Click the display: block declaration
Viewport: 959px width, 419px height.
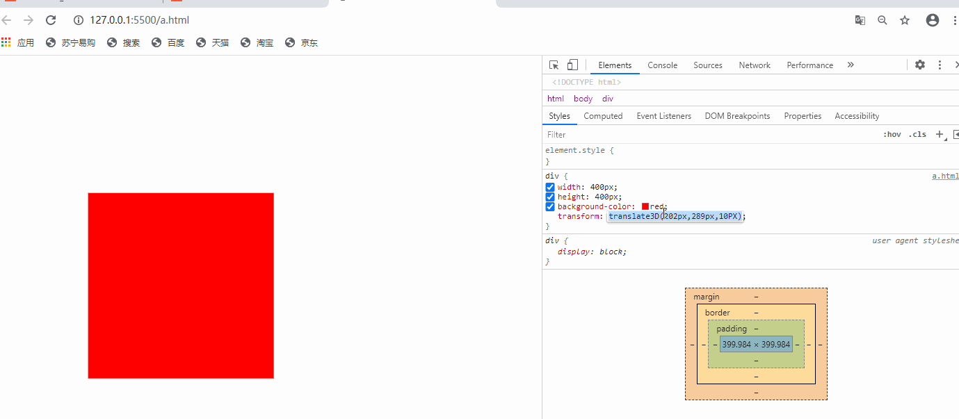click(592, 252)
